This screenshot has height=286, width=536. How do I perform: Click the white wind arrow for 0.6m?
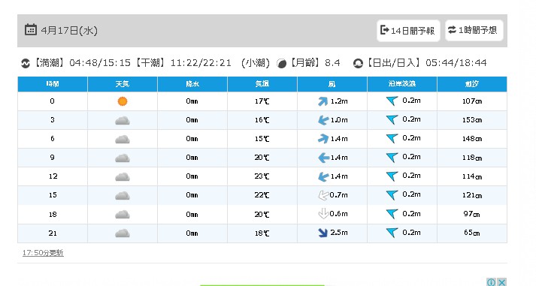click(323, 214)
